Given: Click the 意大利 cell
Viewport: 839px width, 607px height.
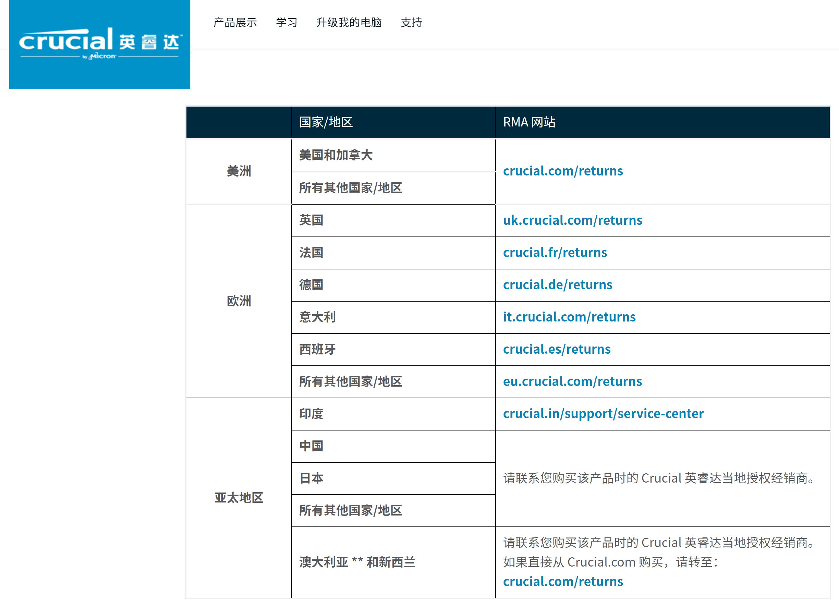Looking at the screenshot, I should [x=393, y=317].
